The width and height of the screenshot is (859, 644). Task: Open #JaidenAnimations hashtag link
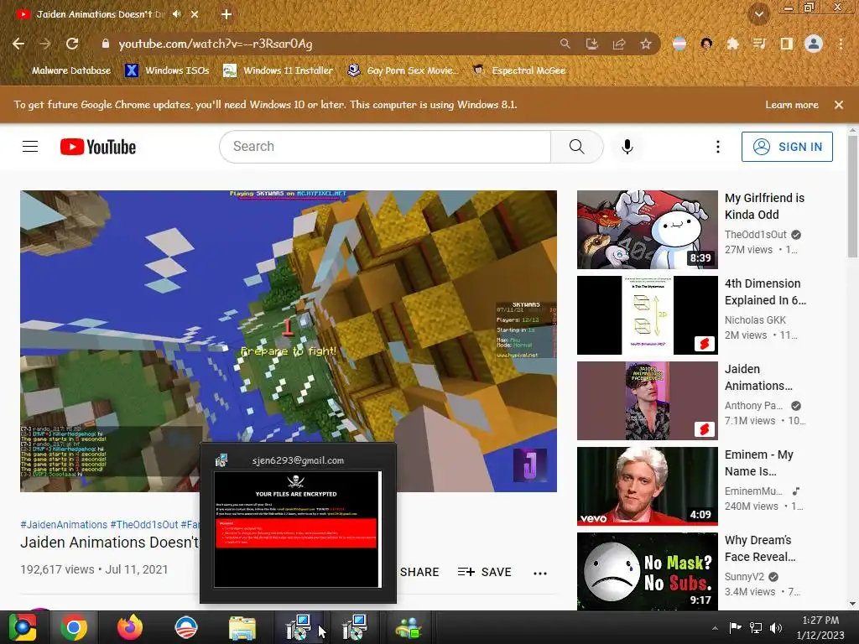64,525
